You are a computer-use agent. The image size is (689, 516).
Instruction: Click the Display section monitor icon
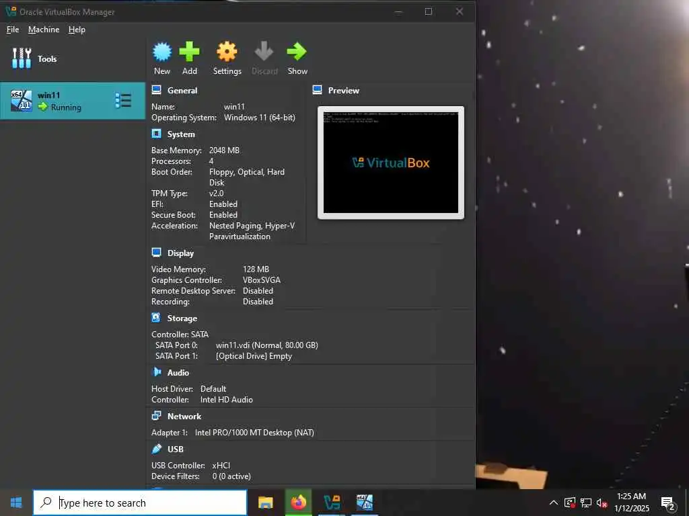pos(156,253)
